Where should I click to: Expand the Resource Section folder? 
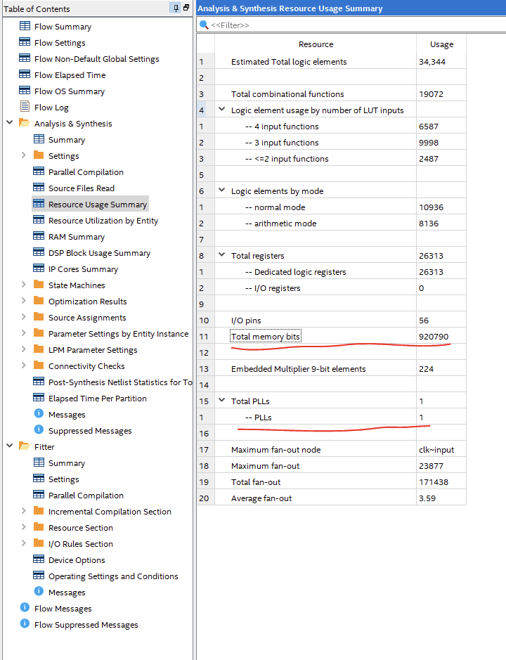pos(24,528)
